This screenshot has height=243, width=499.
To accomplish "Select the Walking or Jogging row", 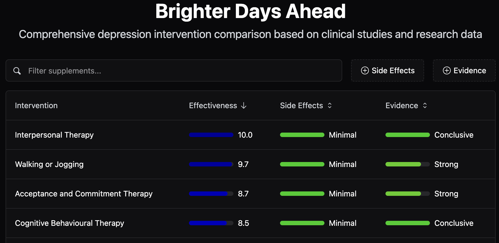I will point(251,164).
